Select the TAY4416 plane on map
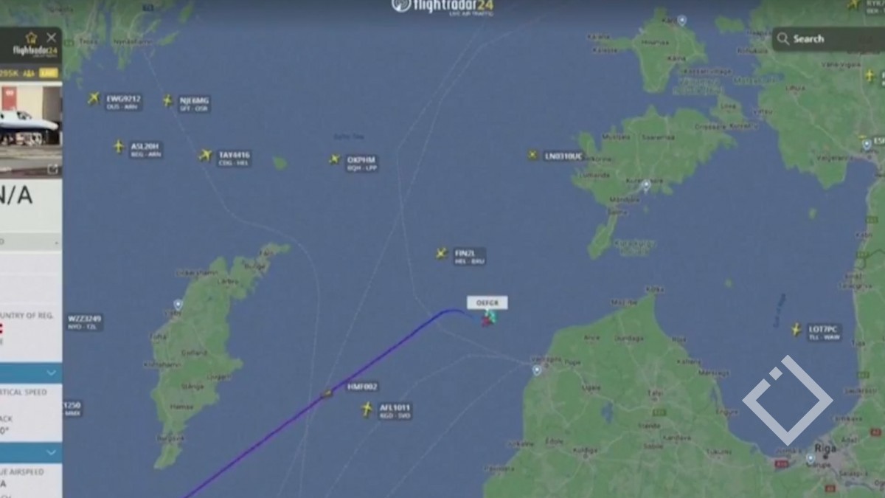This screenshot has width=885, height=498. pyautogui.click(x=205, y=155)
